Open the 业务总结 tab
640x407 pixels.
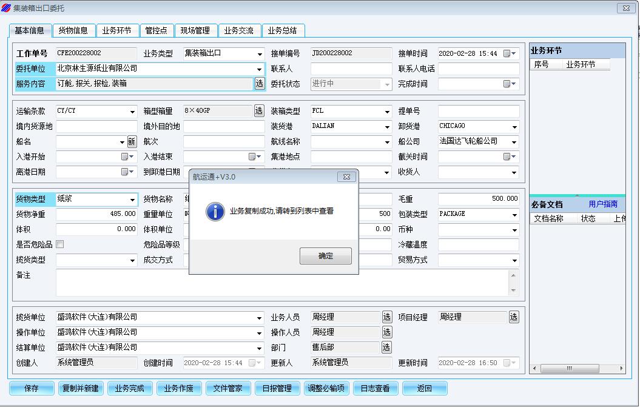[x=283, y=30]
